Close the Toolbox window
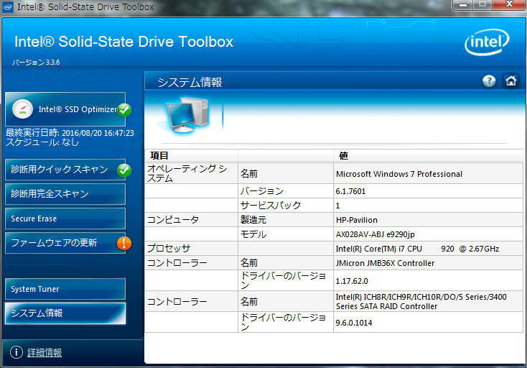The height and width of the screenshot is (368, 527). tap(509, 5)
